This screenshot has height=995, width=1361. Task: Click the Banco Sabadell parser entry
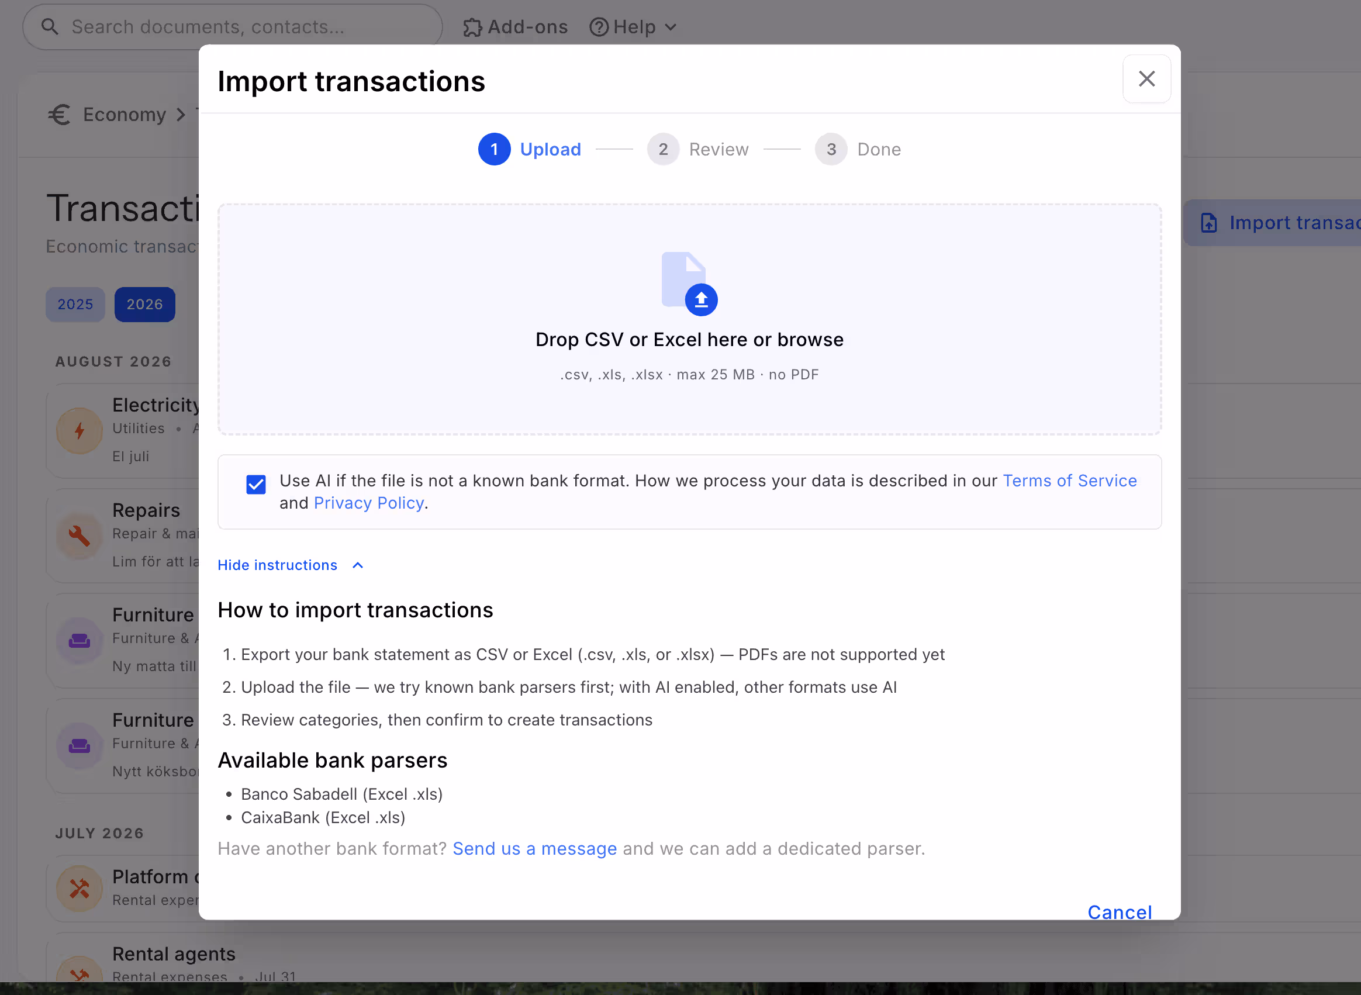341,794
